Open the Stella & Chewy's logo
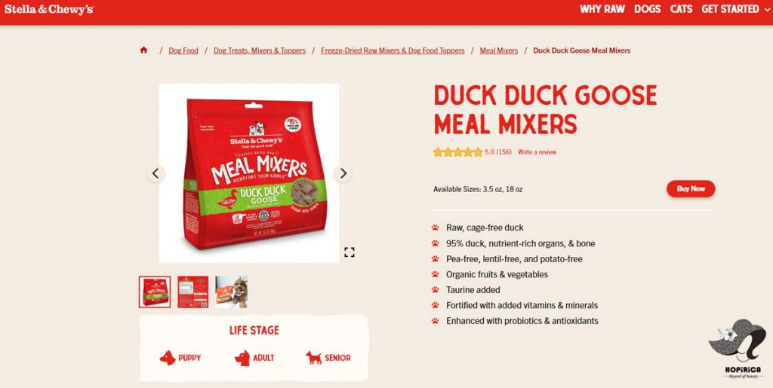Viewport: 773px width, 388px height. (x=49, y=9)
